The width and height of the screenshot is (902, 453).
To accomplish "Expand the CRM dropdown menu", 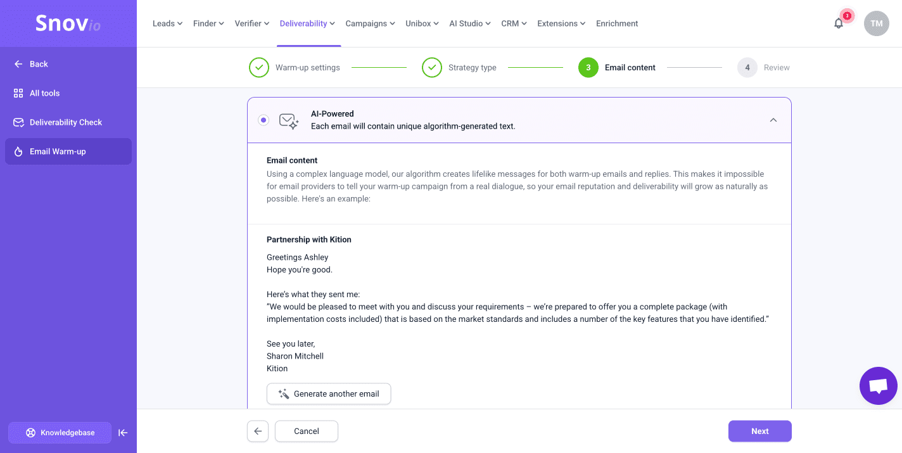I will [x=514, y=23].
